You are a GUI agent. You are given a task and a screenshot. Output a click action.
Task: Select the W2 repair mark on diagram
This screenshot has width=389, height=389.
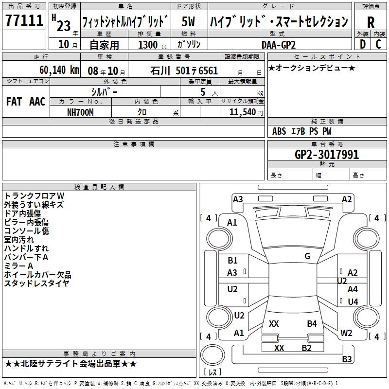pos(346,333)
